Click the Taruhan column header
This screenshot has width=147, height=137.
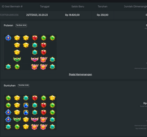(103, 6)
